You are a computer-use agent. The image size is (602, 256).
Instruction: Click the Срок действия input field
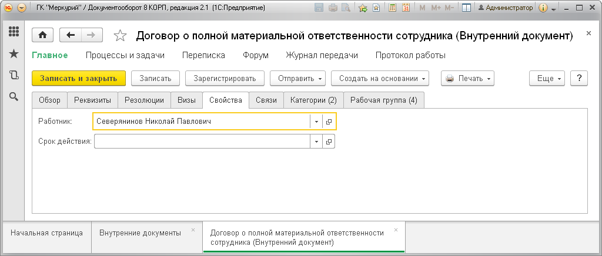tap(202, 142)
